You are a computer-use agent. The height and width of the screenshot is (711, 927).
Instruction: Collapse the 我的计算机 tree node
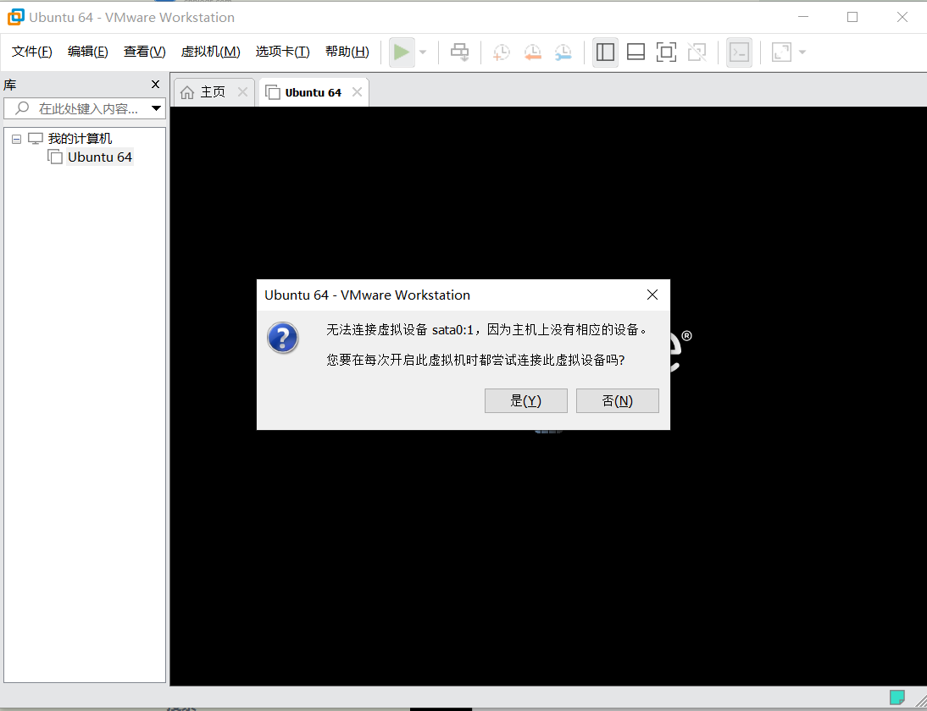pos(15,138)
